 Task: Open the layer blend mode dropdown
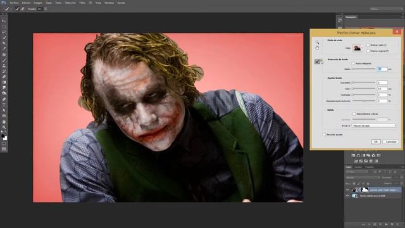363,177
